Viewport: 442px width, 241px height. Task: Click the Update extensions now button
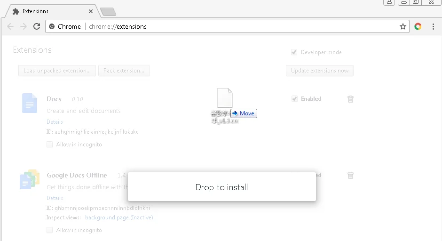coord(320,71)
